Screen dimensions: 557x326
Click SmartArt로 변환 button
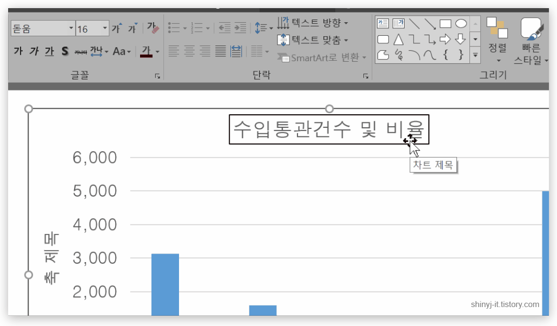point(321,57)
